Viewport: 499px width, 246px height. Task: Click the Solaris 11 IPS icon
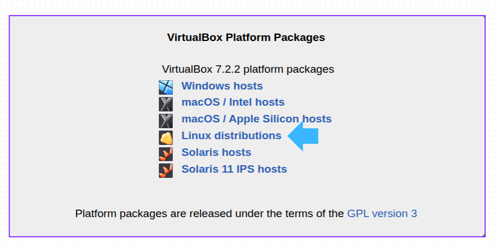(166, 170)
